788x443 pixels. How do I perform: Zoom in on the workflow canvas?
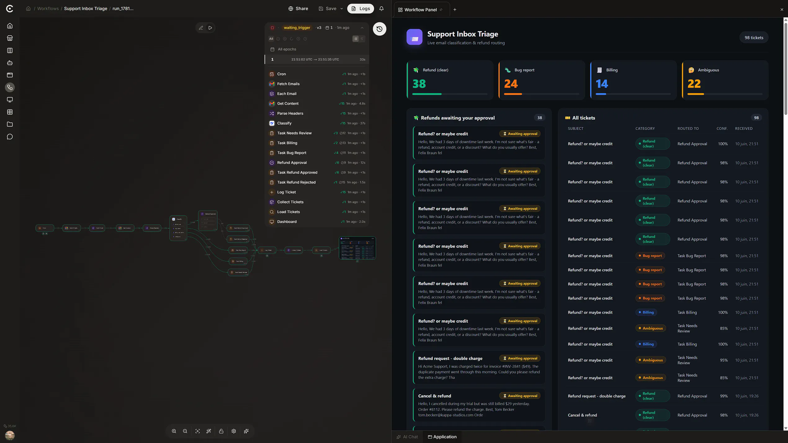pos(174,431)
